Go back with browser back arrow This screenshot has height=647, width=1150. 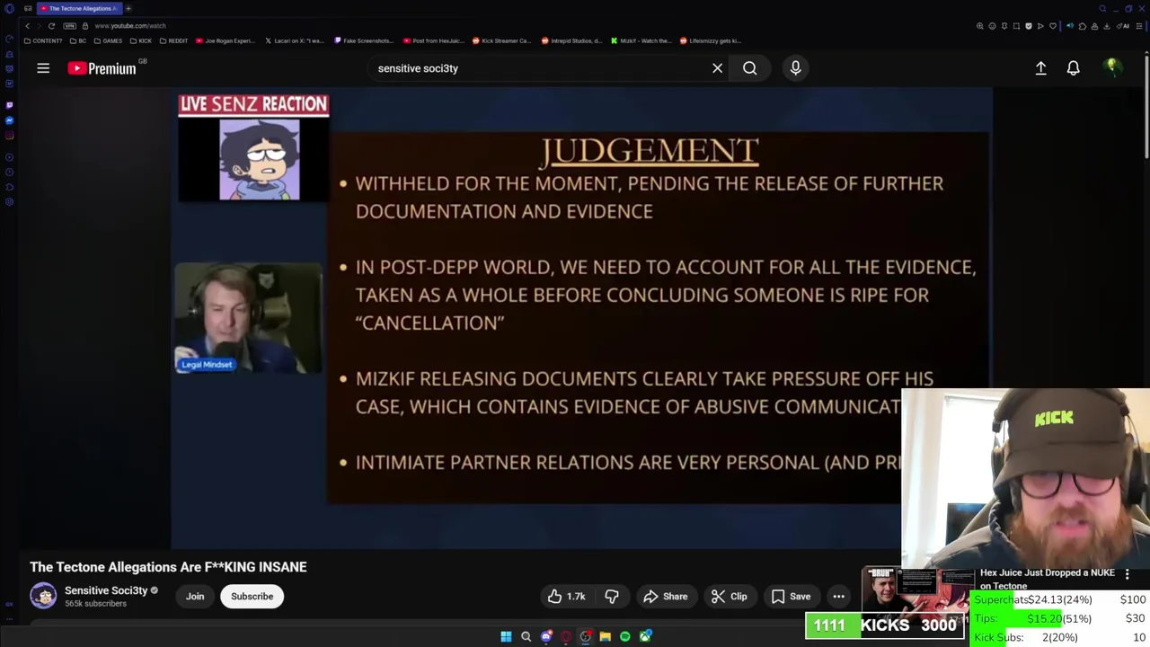coord(28,26)
